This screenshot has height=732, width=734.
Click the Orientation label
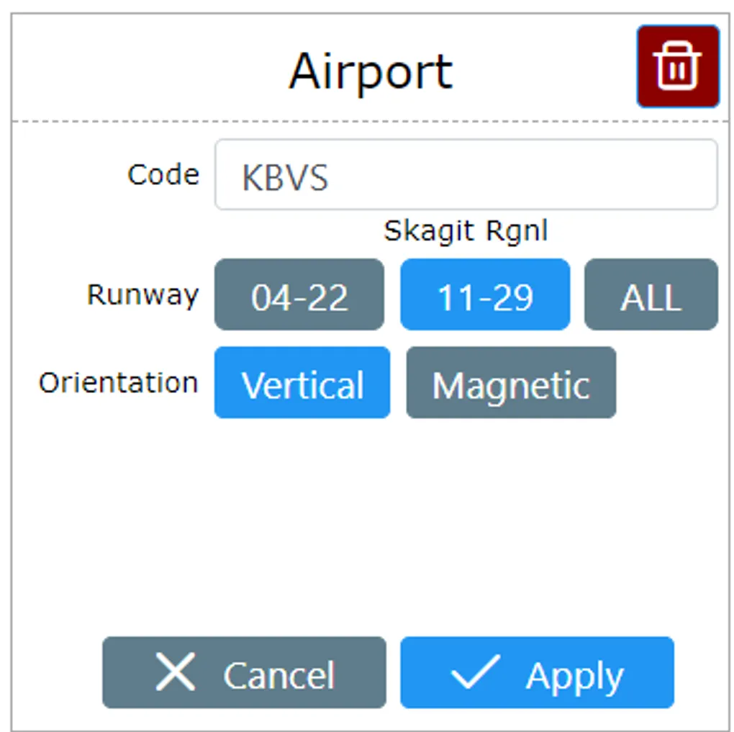118,383
